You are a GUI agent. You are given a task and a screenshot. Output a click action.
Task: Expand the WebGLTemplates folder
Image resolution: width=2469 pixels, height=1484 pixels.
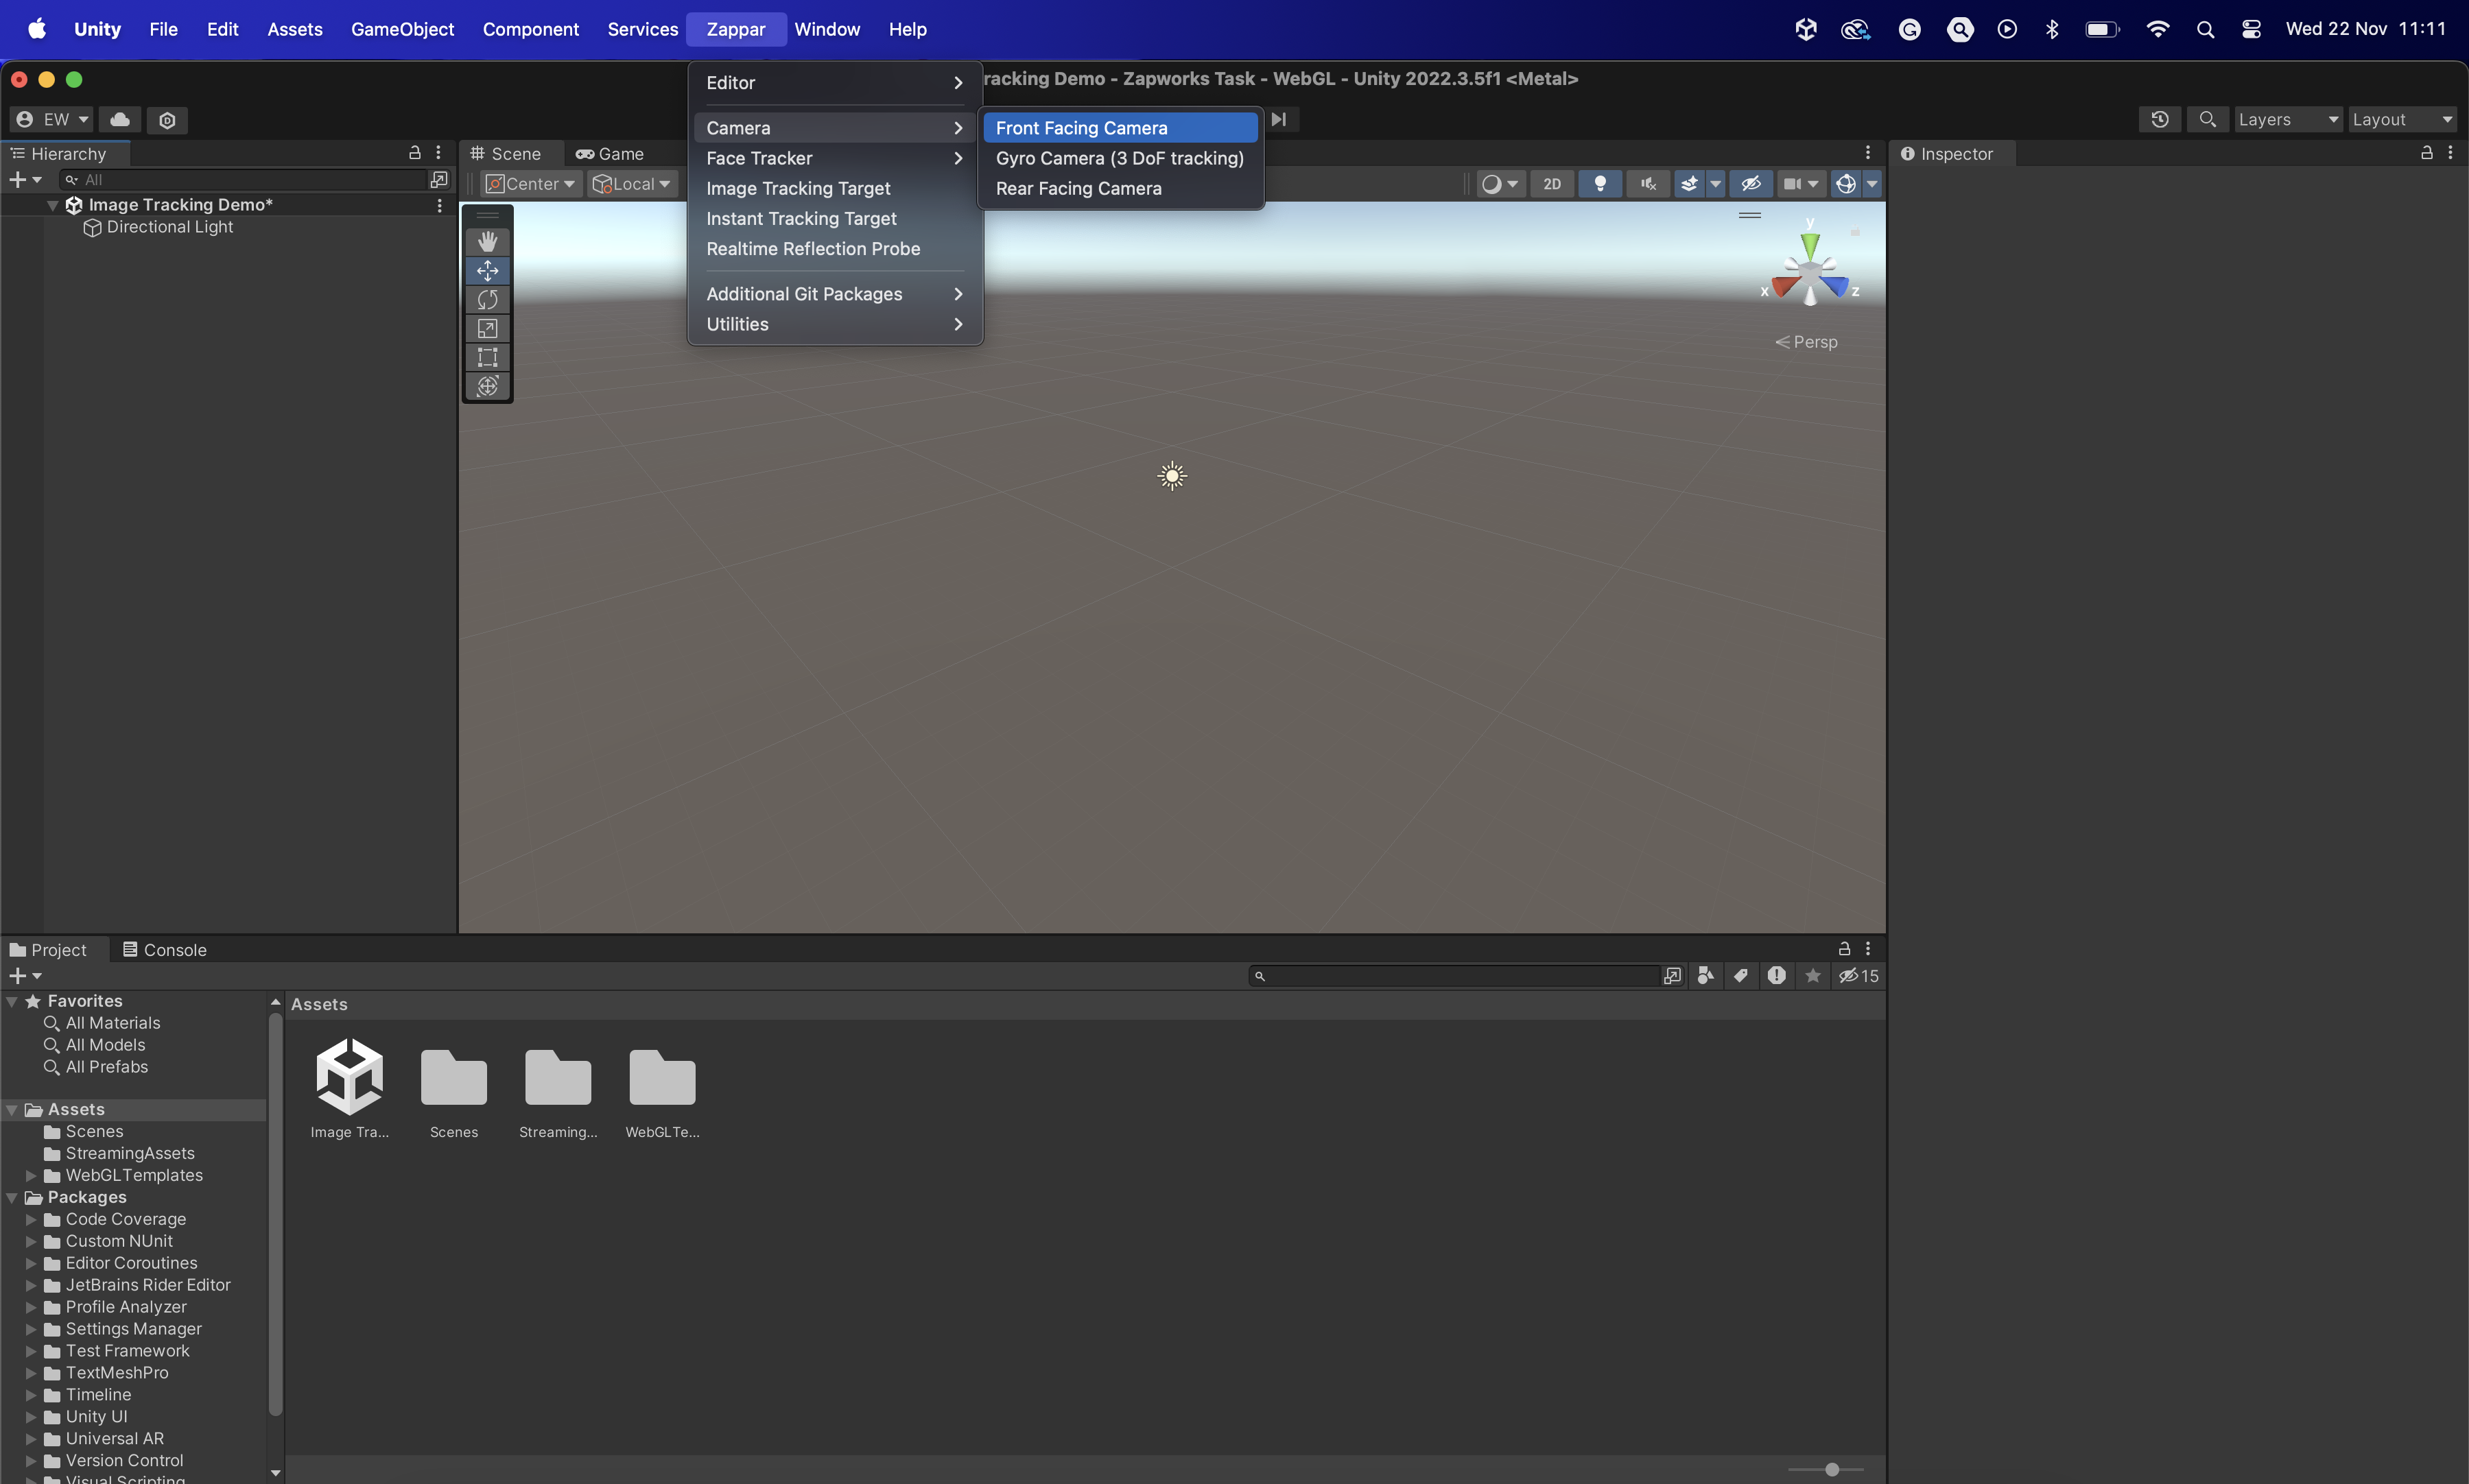pos(31,1175)
